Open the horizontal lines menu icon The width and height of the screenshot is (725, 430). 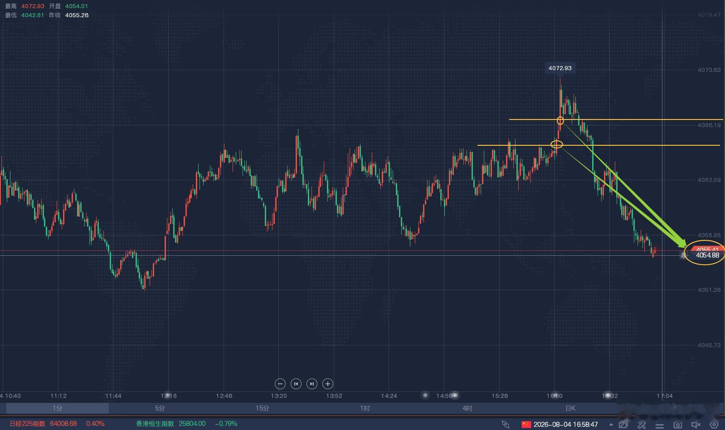[x=660, y=425]
